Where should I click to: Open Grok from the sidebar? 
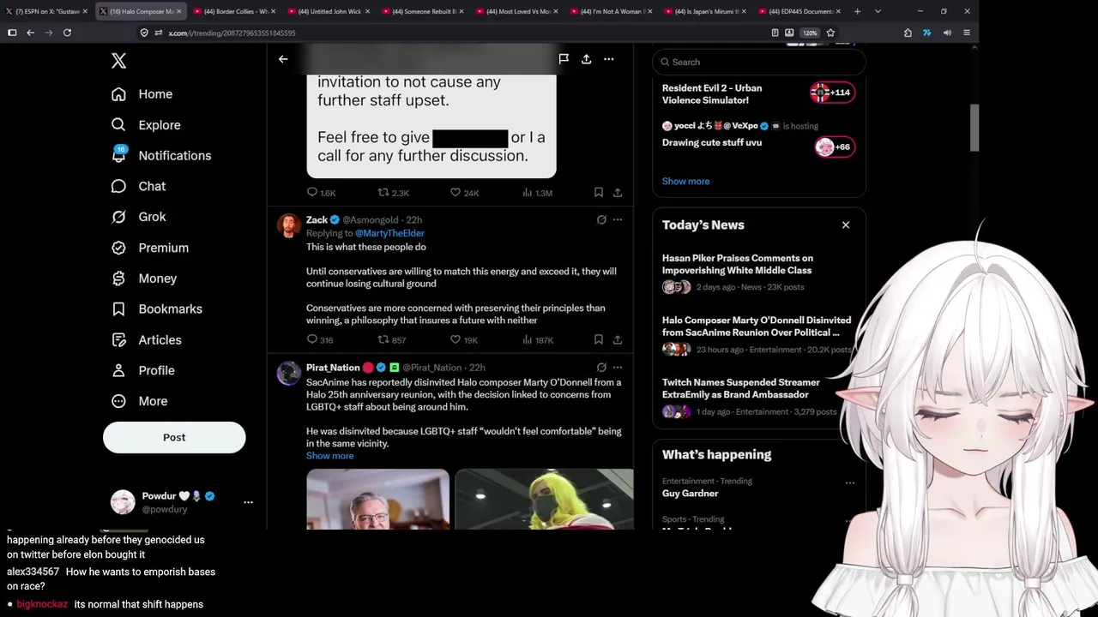pyautogui.click(x=139, y=217)
